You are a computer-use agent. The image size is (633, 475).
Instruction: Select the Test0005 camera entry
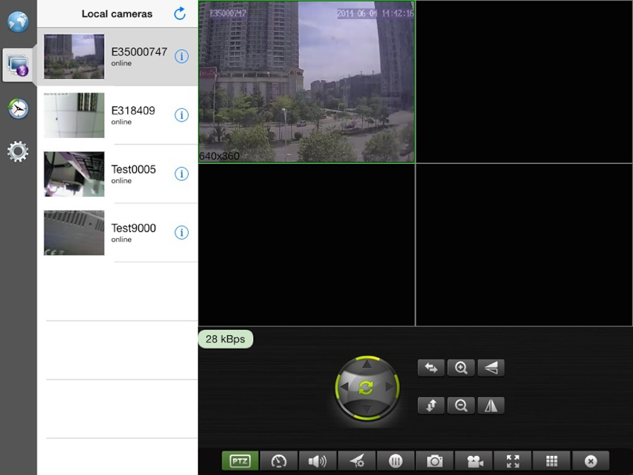[x=118, y=174]
